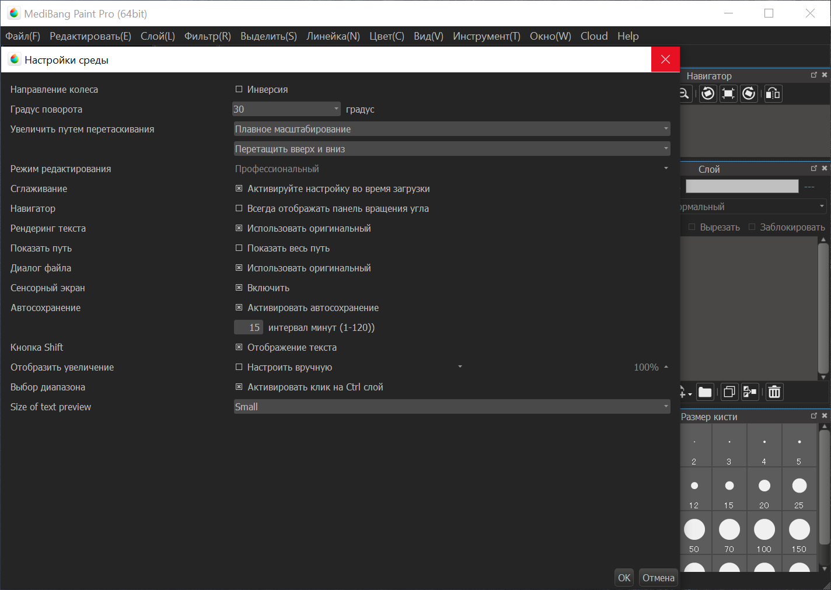Viewport: 831px width, 590px height.
Task: Open Size of text preview Small dropdown
Action: point(452,407)
